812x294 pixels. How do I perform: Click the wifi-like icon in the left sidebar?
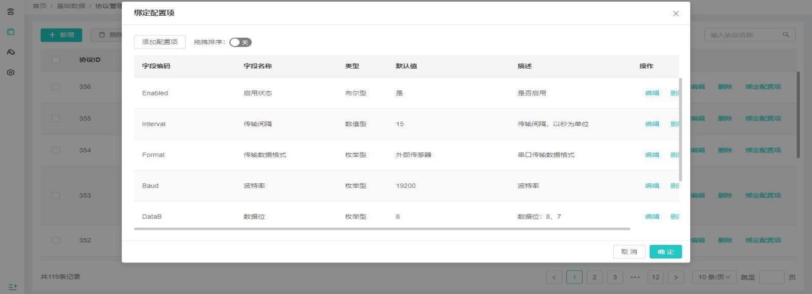pyautogui.click(x=10, y=12)
